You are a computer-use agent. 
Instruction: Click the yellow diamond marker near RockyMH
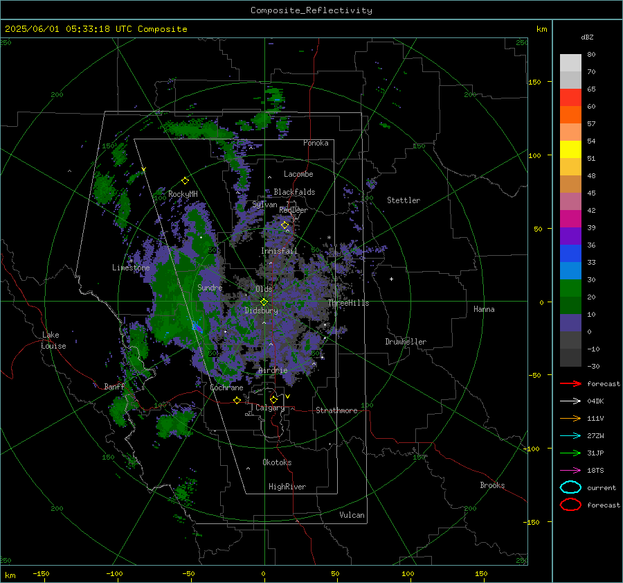click(185, 181)
